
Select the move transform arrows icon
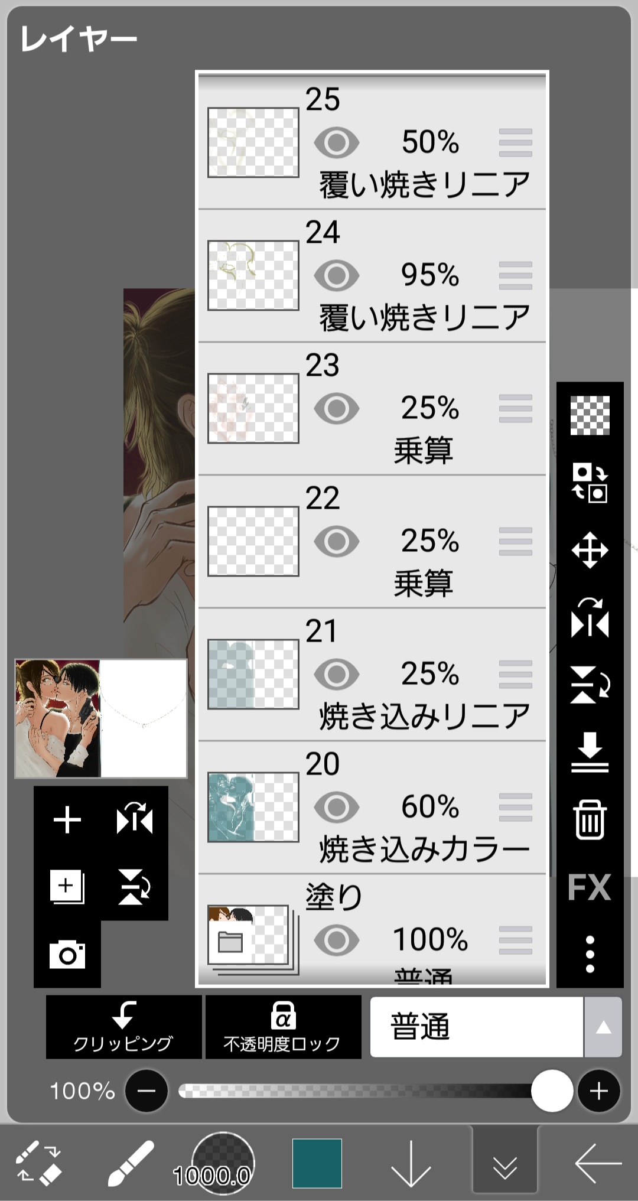tap(590, 550)
